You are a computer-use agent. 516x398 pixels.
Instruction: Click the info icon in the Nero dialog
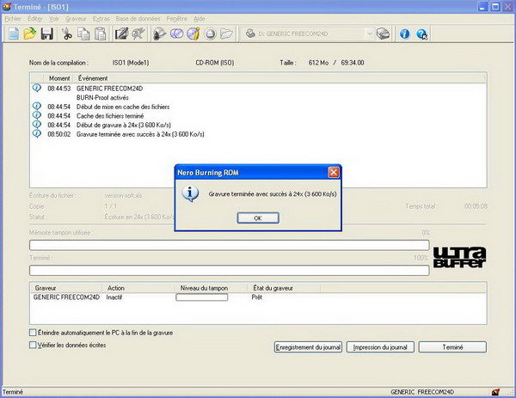(x=190, y=193)
